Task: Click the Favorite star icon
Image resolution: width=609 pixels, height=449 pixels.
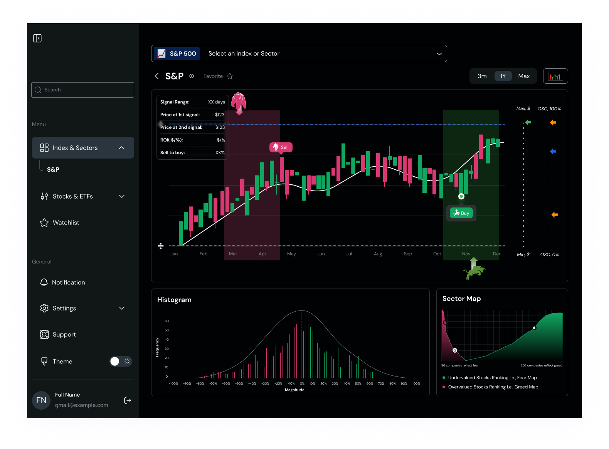Action: [230, 76]
